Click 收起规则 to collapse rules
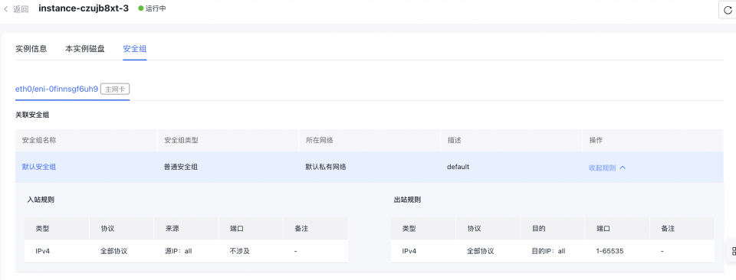 tap(603, 168)
